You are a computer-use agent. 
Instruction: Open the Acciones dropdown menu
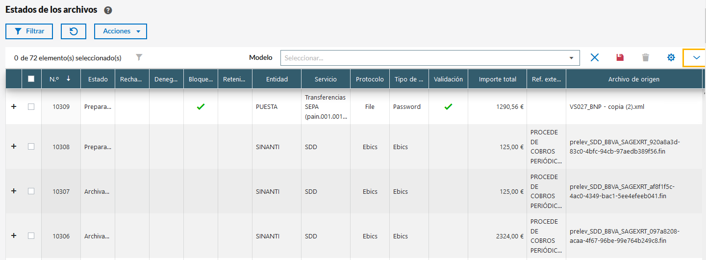(x=121, y=31)
